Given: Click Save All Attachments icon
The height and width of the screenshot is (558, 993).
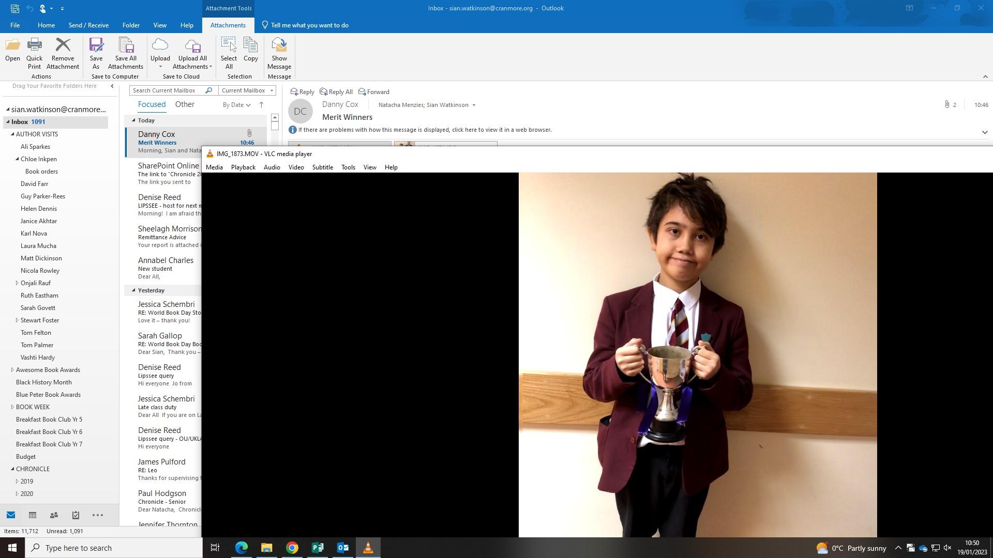Looking at the screenshot, I should (x=126, y=53).
